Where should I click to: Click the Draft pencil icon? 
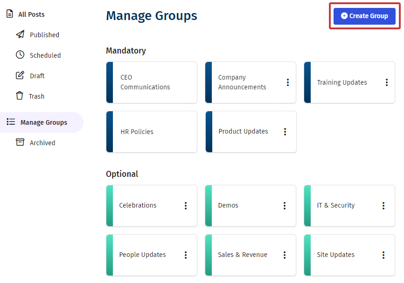pyautogui.click(x=20, y=75)
